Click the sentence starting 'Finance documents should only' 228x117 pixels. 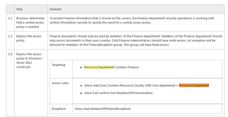136,40
